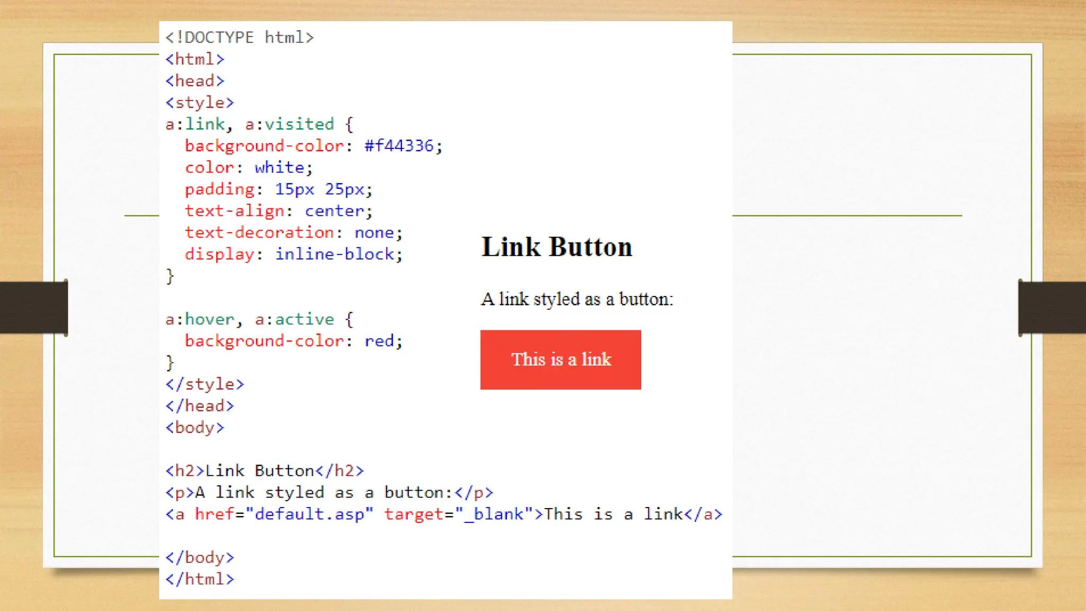The height and width of the screenshot is (611, 1086).
Task: Click the 'Link Button' heading
Action: tap(556, 247)
